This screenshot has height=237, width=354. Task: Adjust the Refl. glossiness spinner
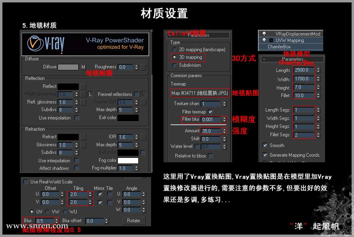pos(77,102)
